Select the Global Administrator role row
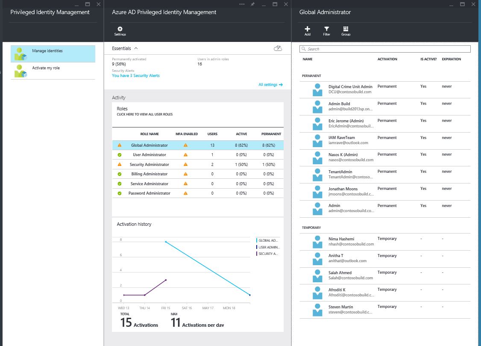The image size is (481, 346). (x=198, y=145)
